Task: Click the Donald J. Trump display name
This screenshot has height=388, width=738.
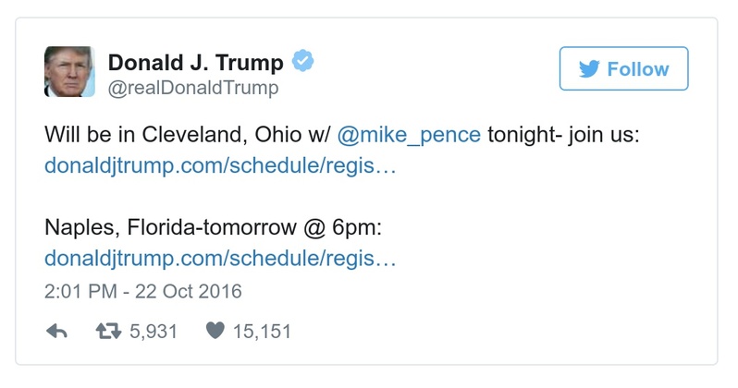Action: click(x=196, y=63)
